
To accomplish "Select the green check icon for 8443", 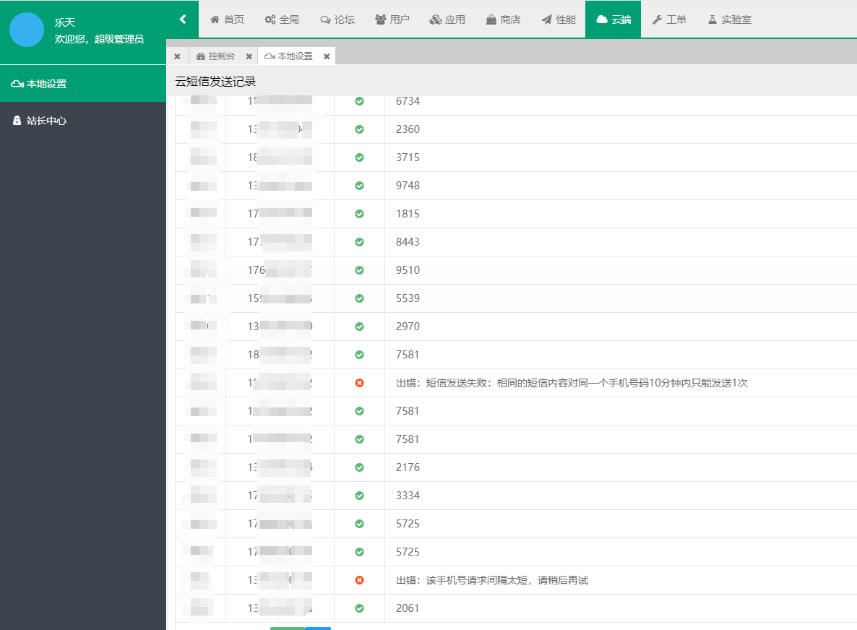I will click(x=359, y=242).
